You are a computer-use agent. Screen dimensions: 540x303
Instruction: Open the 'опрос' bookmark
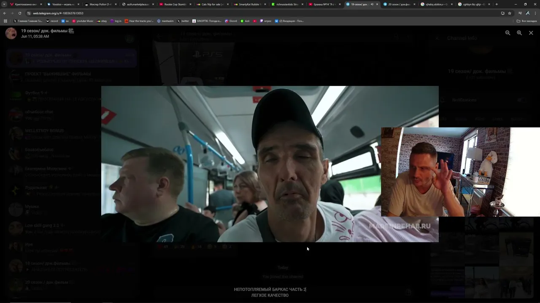click(266, 21)
